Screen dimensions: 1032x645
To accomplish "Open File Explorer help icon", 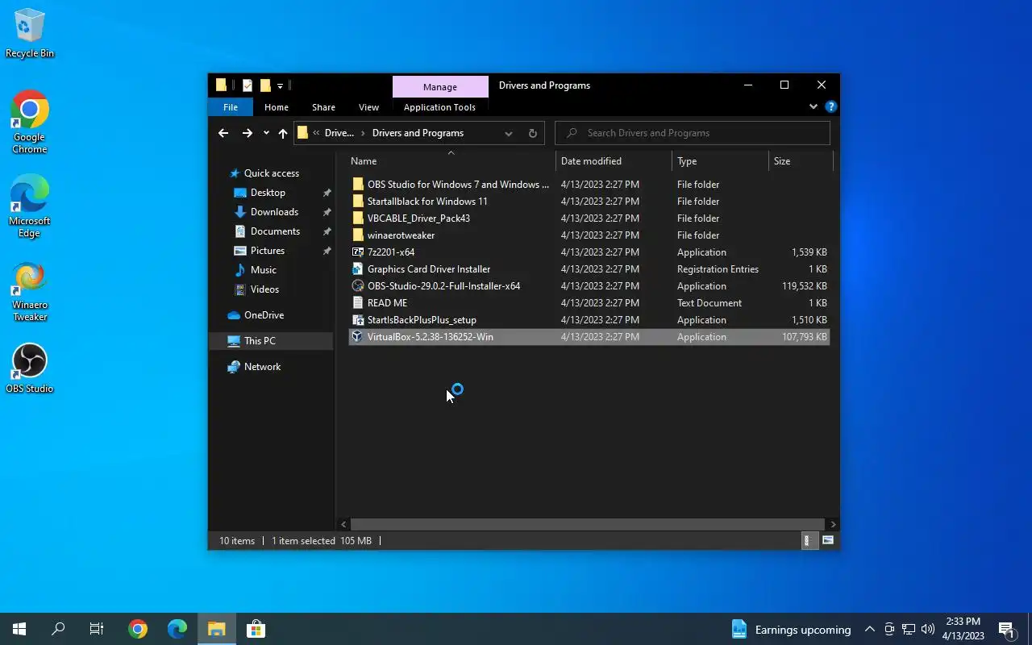I will tap(831, 106).
